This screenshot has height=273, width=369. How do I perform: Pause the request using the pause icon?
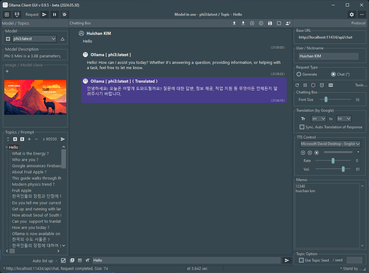pyautogui.click(x=55, y=14)
